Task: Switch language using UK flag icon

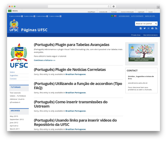Action: tap(115, 16)
